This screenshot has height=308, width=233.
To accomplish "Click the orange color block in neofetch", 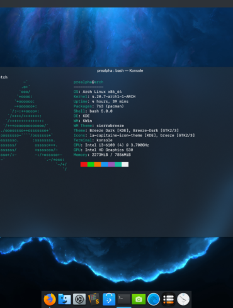I will [x=98, y=165].
